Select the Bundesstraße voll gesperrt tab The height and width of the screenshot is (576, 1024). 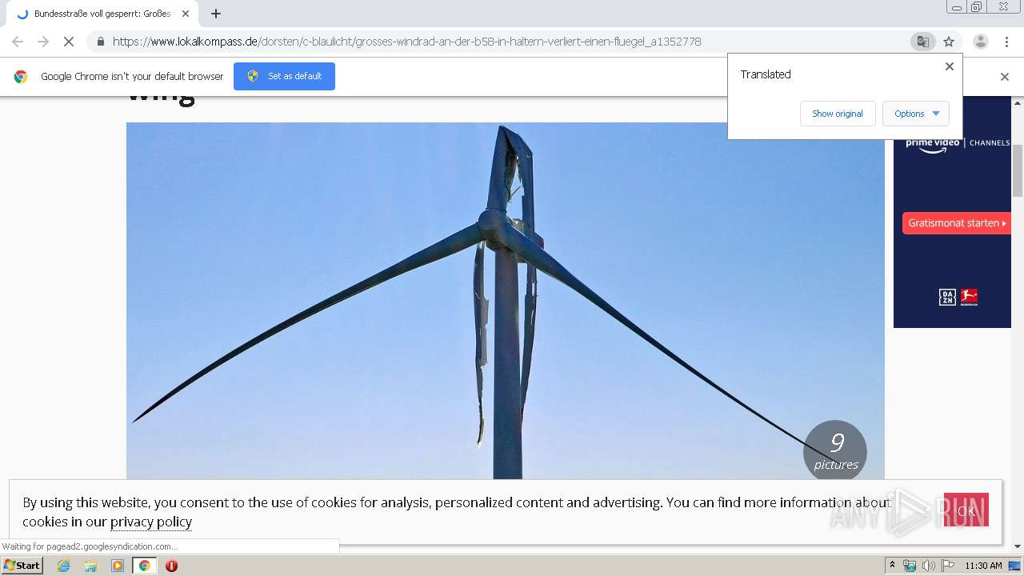101,14
